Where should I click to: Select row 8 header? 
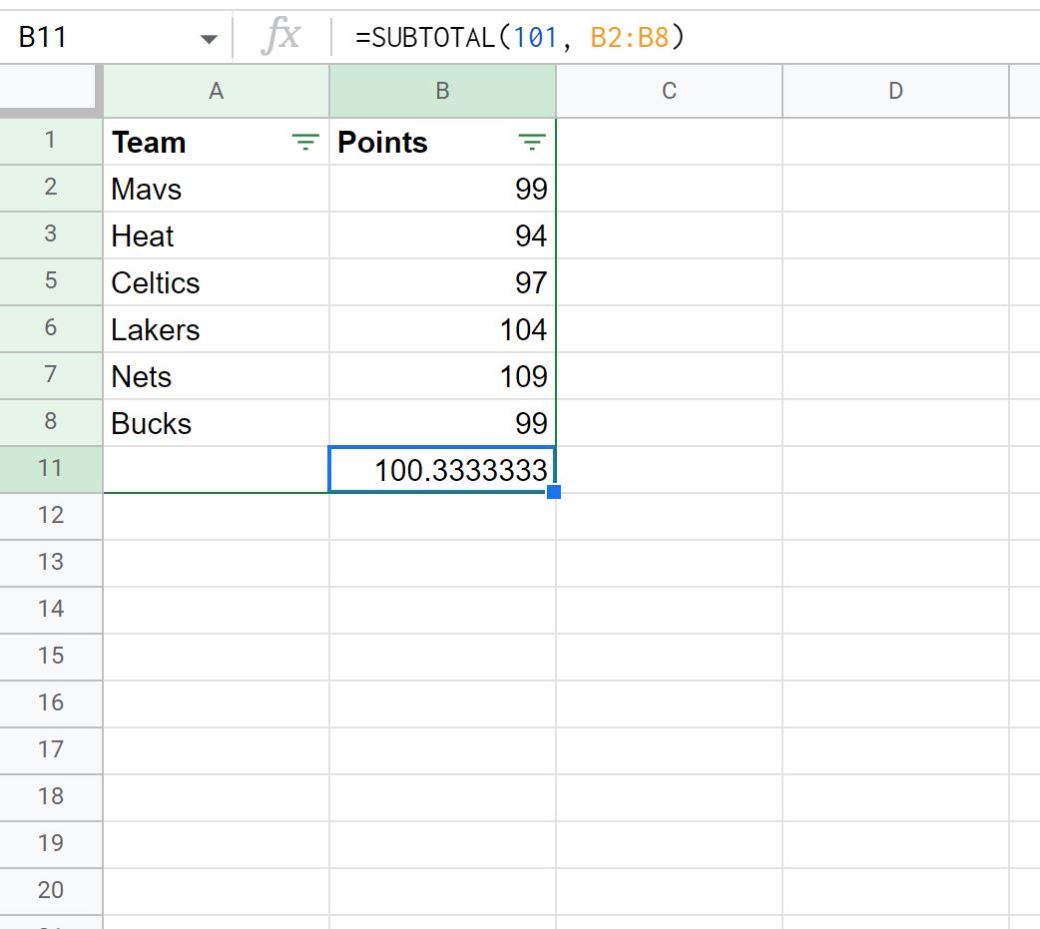[51, 422]
